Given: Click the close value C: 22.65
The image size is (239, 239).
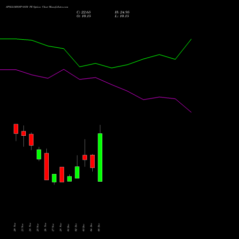Looking at the screenshot, I should tap(84, 12).
